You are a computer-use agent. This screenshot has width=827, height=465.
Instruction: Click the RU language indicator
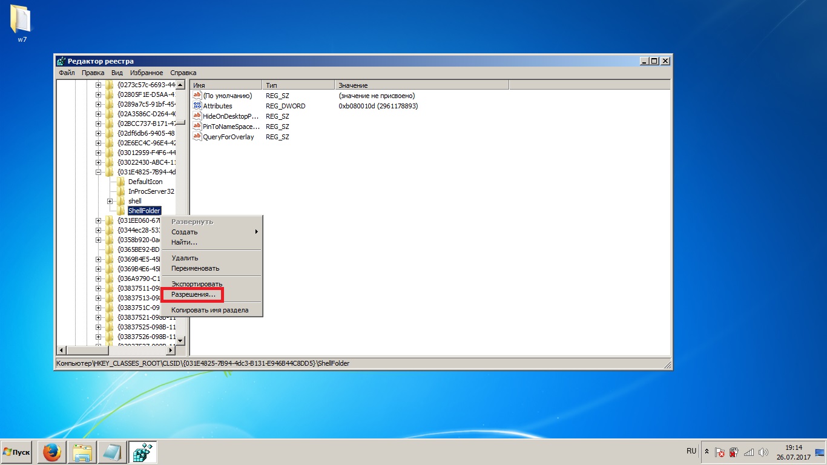[x=691, y=452]
